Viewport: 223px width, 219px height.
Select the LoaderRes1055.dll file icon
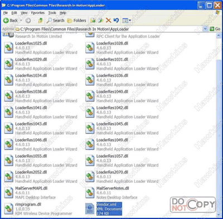pos(8,160)
